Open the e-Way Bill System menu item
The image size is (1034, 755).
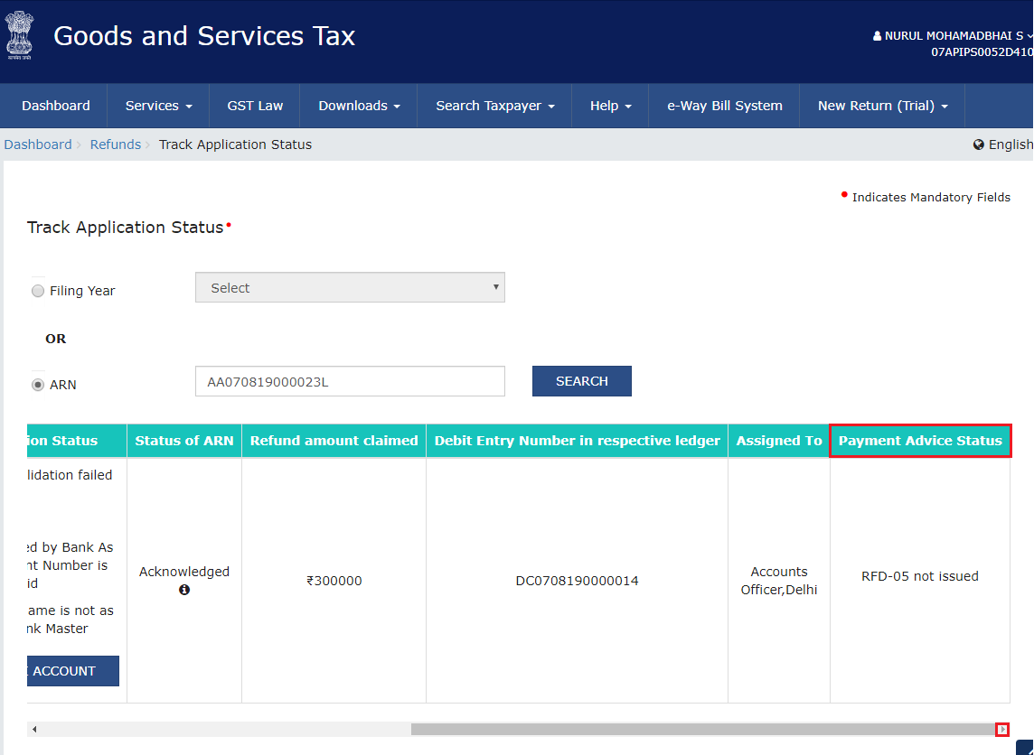[x=724, y=106]
